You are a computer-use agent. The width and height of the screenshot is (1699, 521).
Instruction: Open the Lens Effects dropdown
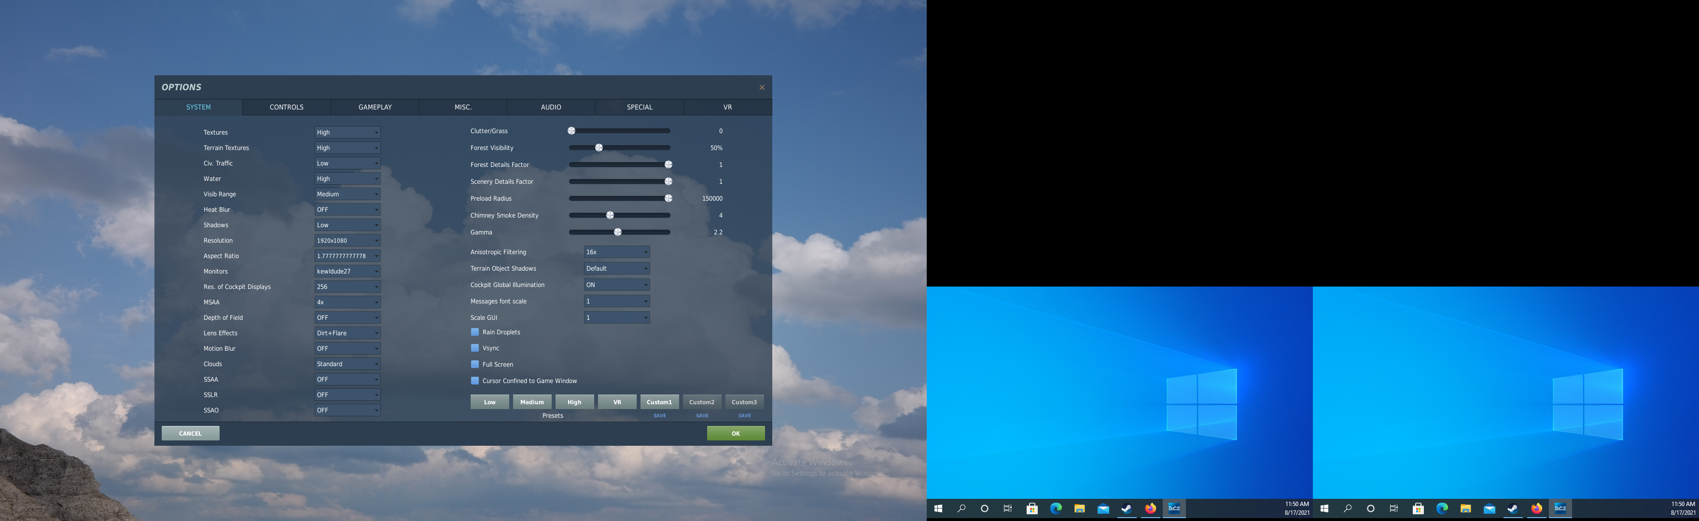(348, 333)
